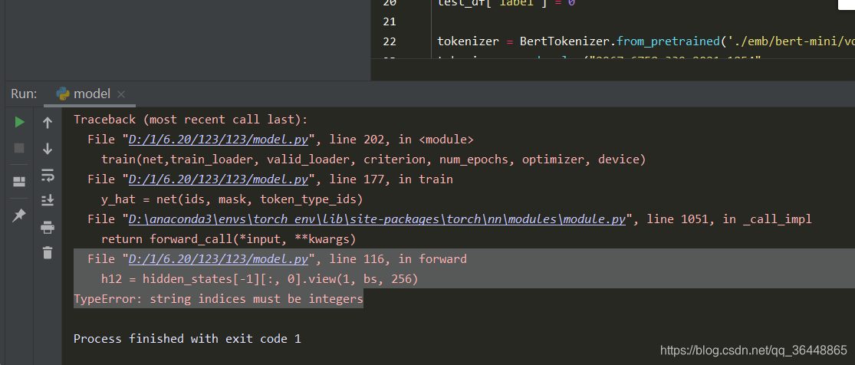This screenshot has width=855, height=365.
Task: Select the model run tab
Action: pos(84,94)
